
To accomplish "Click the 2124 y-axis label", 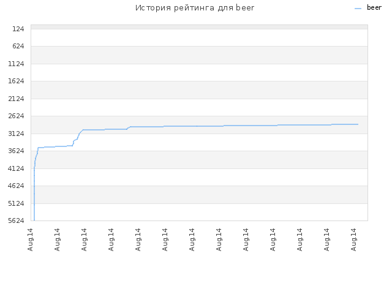I will [17, 99].
